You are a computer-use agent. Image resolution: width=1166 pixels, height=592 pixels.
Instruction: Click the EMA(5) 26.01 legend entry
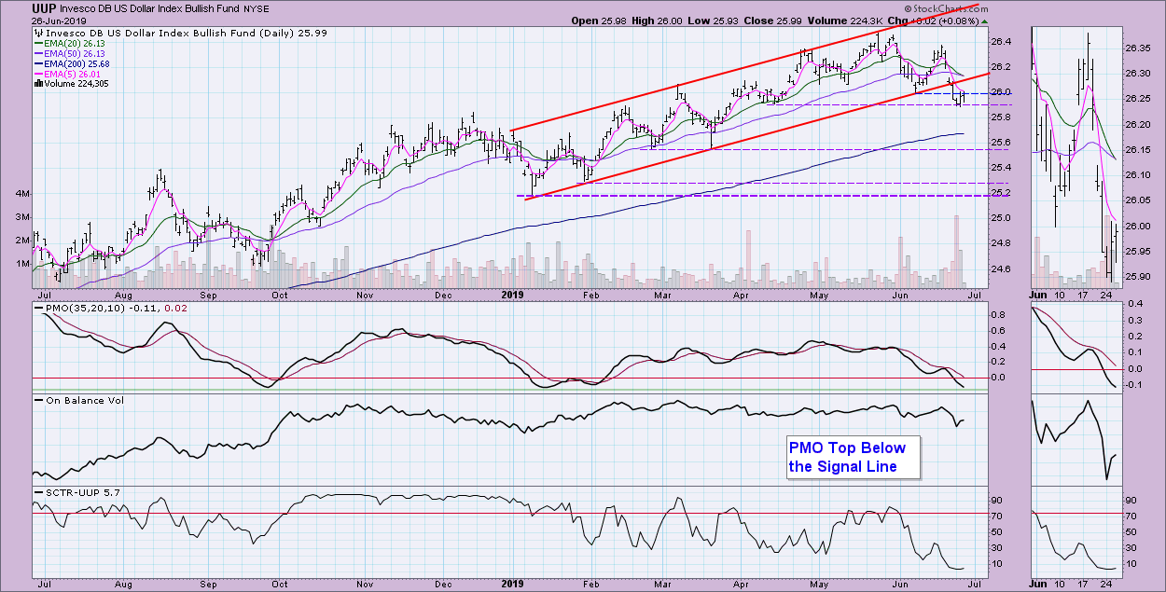73,73
